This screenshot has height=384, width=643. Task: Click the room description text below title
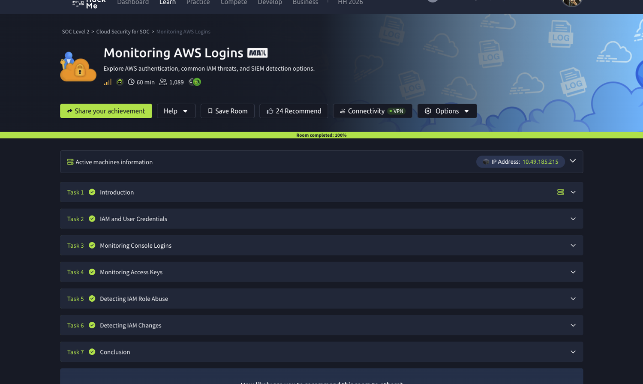coord(209,69)
